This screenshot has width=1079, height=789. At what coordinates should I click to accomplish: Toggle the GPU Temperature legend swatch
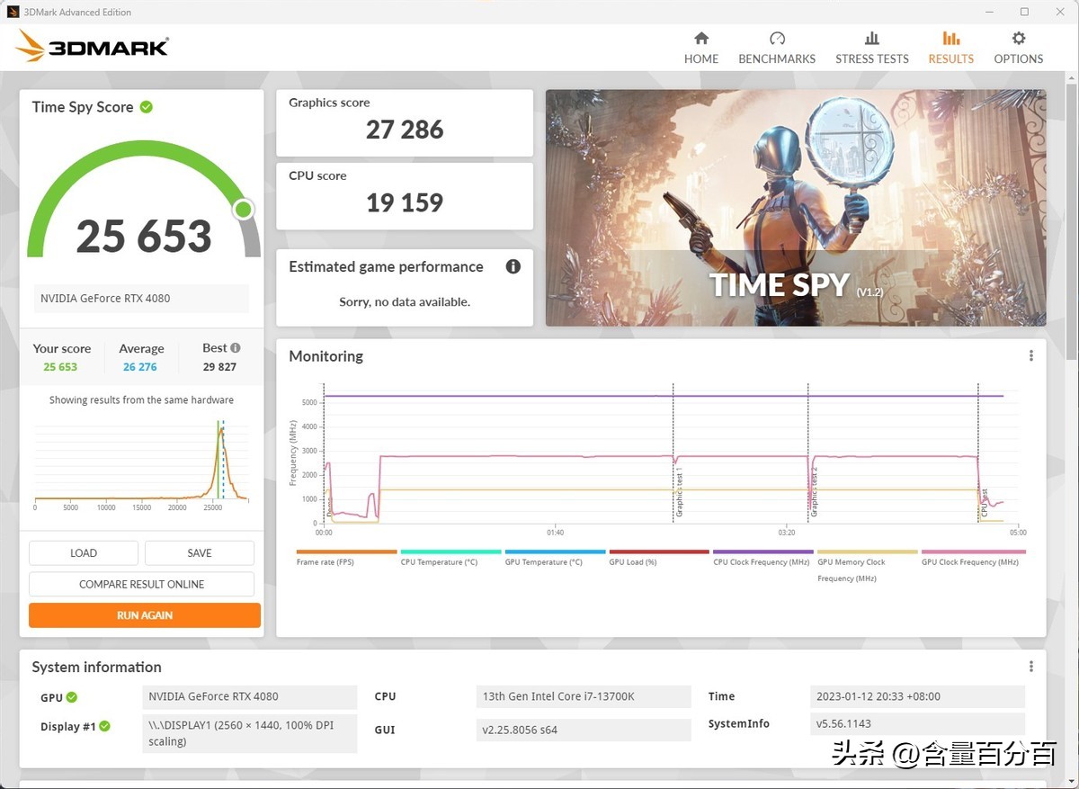(x=555, y=551)
